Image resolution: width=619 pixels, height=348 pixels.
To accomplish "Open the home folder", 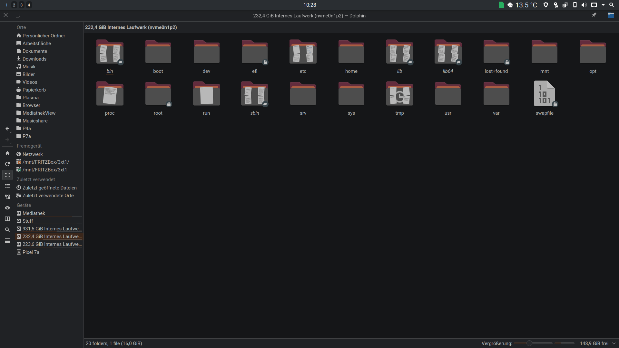I will click(351, 53).
